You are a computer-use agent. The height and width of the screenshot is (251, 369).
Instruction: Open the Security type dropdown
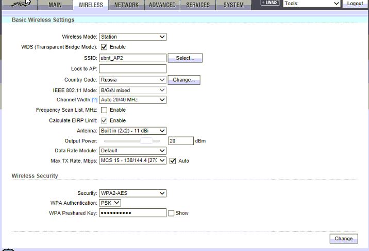(x=132, y=193)
